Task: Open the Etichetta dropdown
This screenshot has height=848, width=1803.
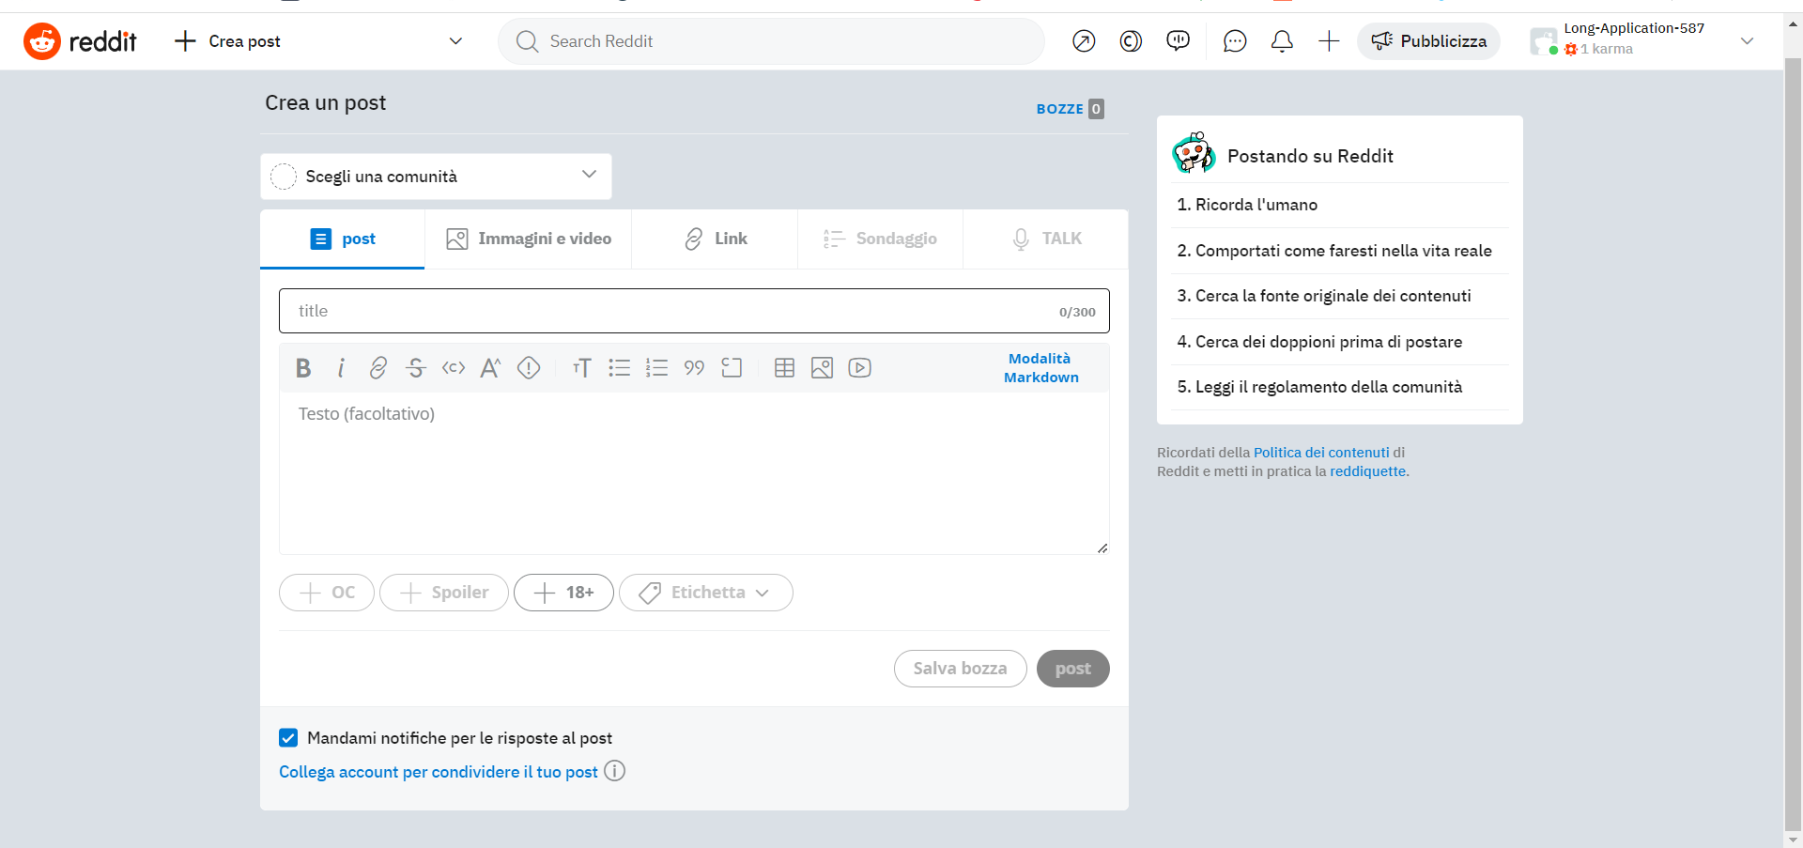Action: pyautogui.click(x=705, y=593)
